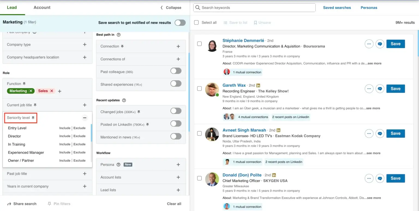Remove the Marketing function filter chip
The width and height of the screenshot is (419, 211).
point(31,91)
